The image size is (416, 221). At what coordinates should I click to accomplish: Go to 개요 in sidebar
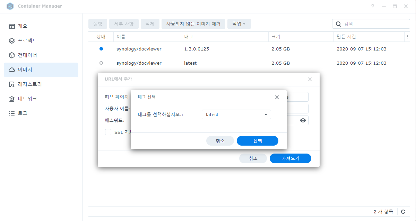pos(41,26)
